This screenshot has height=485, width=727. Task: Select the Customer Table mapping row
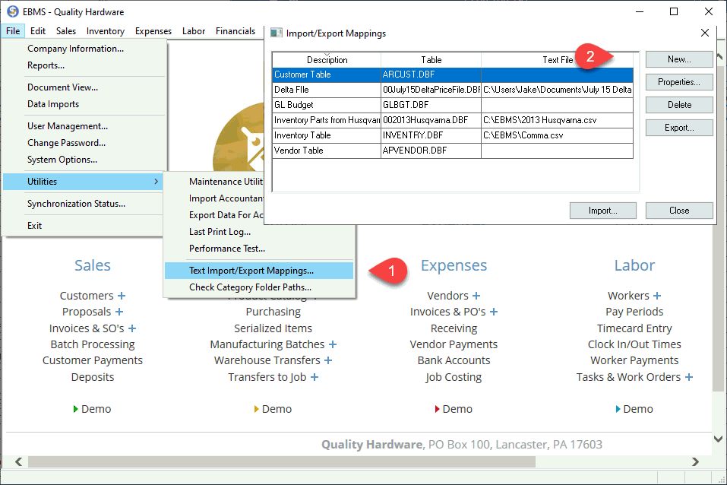pyautogui.click(x=453, y=74)
